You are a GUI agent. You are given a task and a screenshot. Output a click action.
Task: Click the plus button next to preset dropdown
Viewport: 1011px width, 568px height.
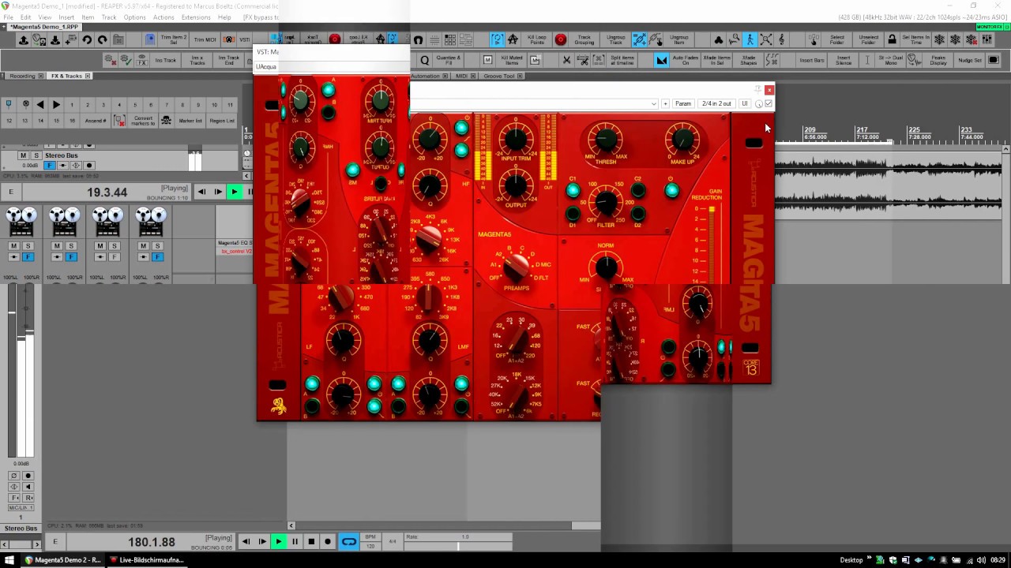click(665, 103)
